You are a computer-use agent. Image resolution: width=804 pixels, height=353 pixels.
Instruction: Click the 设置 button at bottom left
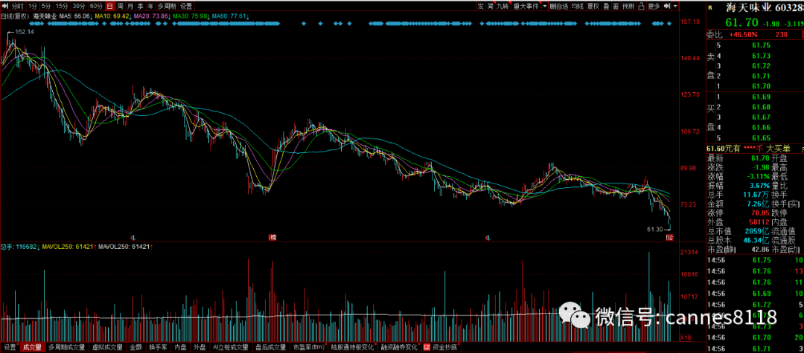10,347
